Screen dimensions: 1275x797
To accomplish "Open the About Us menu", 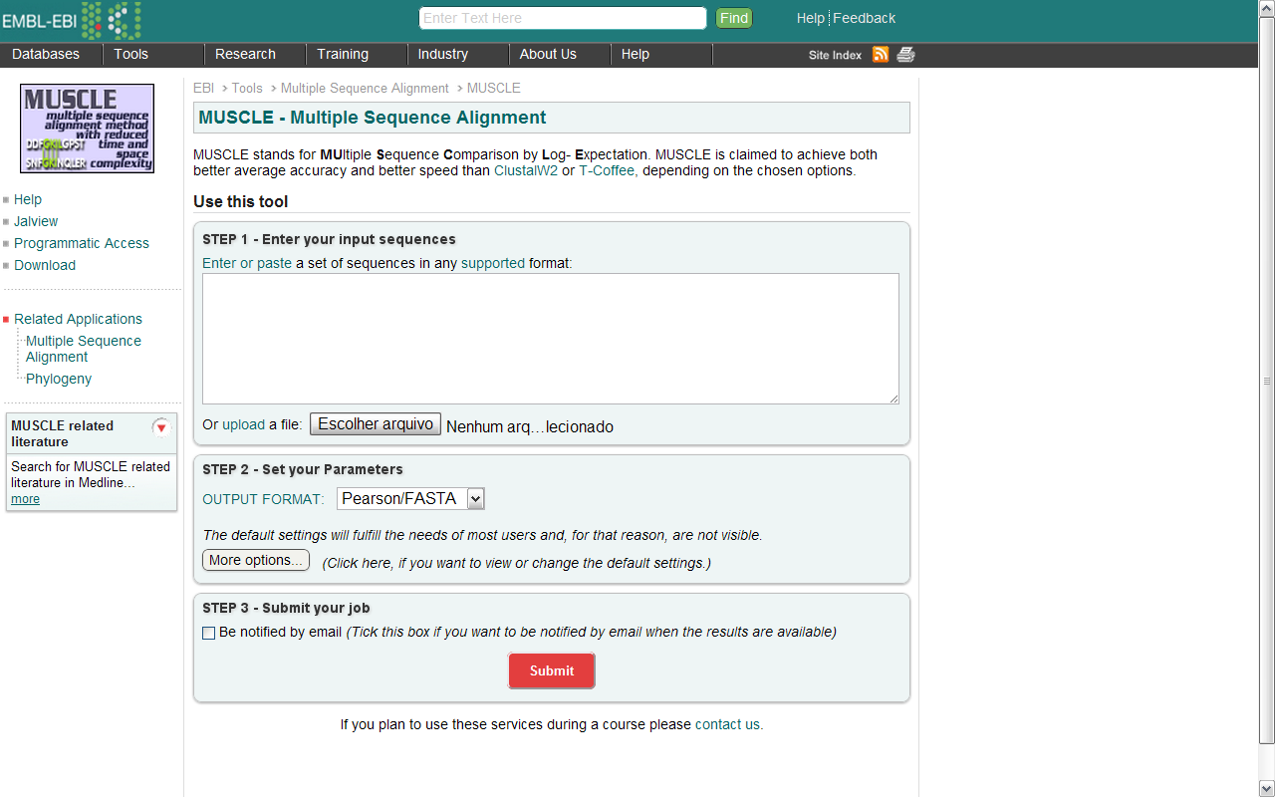I will [548, 54].
